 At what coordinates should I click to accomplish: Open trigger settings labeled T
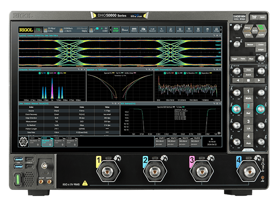click(x=91, y=30)
